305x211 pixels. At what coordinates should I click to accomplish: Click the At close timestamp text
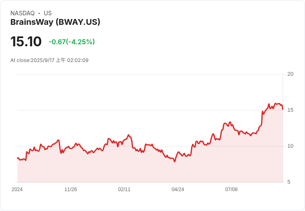[x=49, y=60]
